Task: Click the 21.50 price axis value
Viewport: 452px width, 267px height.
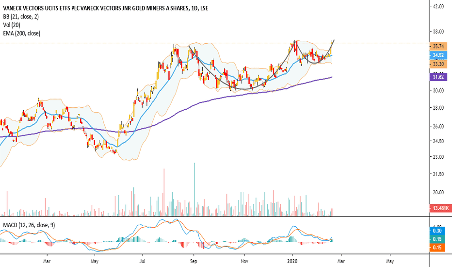Action: coord(438,174)
